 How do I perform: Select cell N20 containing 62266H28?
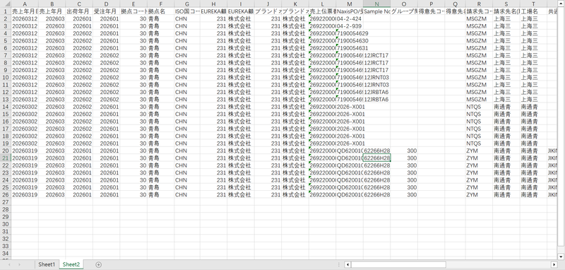376,151
